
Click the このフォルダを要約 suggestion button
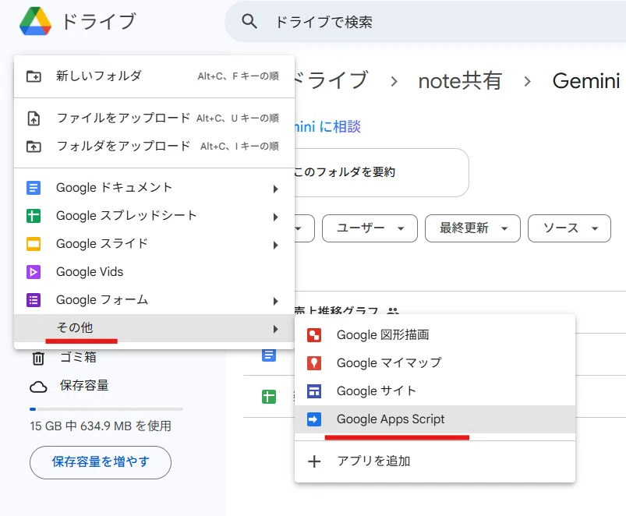point(381,172)
